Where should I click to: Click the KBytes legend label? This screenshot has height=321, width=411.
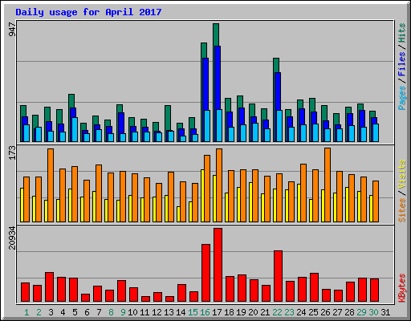[402, 288]
